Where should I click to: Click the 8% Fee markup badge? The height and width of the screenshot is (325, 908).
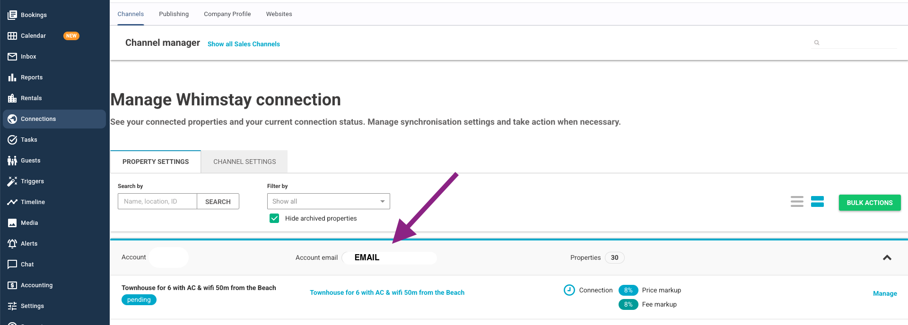(x=628, y=304)
